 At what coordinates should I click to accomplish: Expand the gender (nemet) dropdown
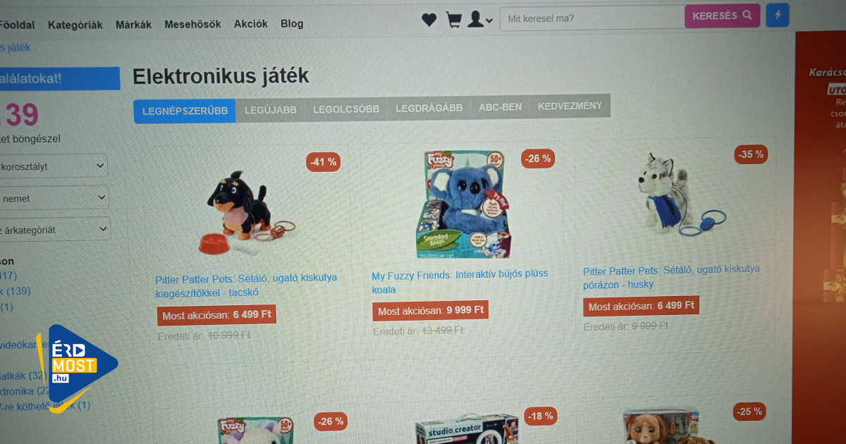pos(54,198)
